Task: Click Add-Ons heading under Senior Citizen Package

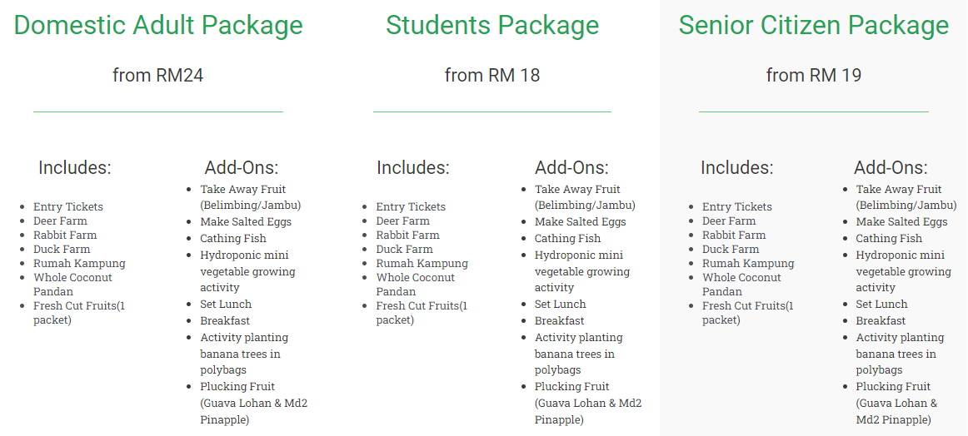Action: click(891, 167)
